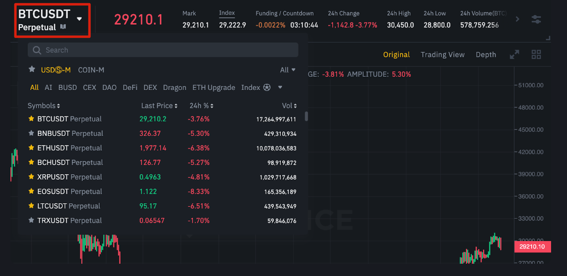Viewport: 567px width, 276px height.
Task: Toggle LTCUSDT Perpetual favorite star
Action: pos(31,206)
